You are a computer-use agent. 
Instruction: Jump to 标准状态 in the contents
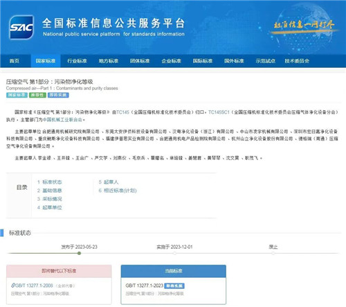pos(52,182)
